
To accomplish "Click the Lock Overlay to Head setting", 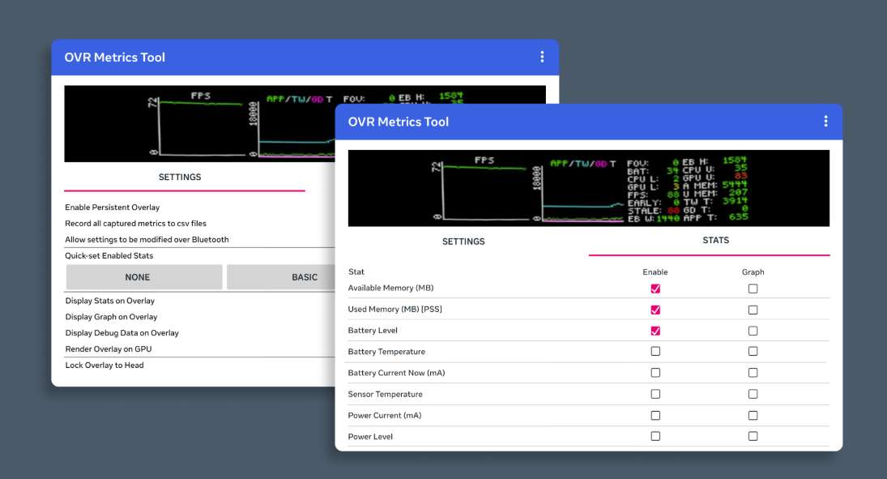I will [104, 366].
